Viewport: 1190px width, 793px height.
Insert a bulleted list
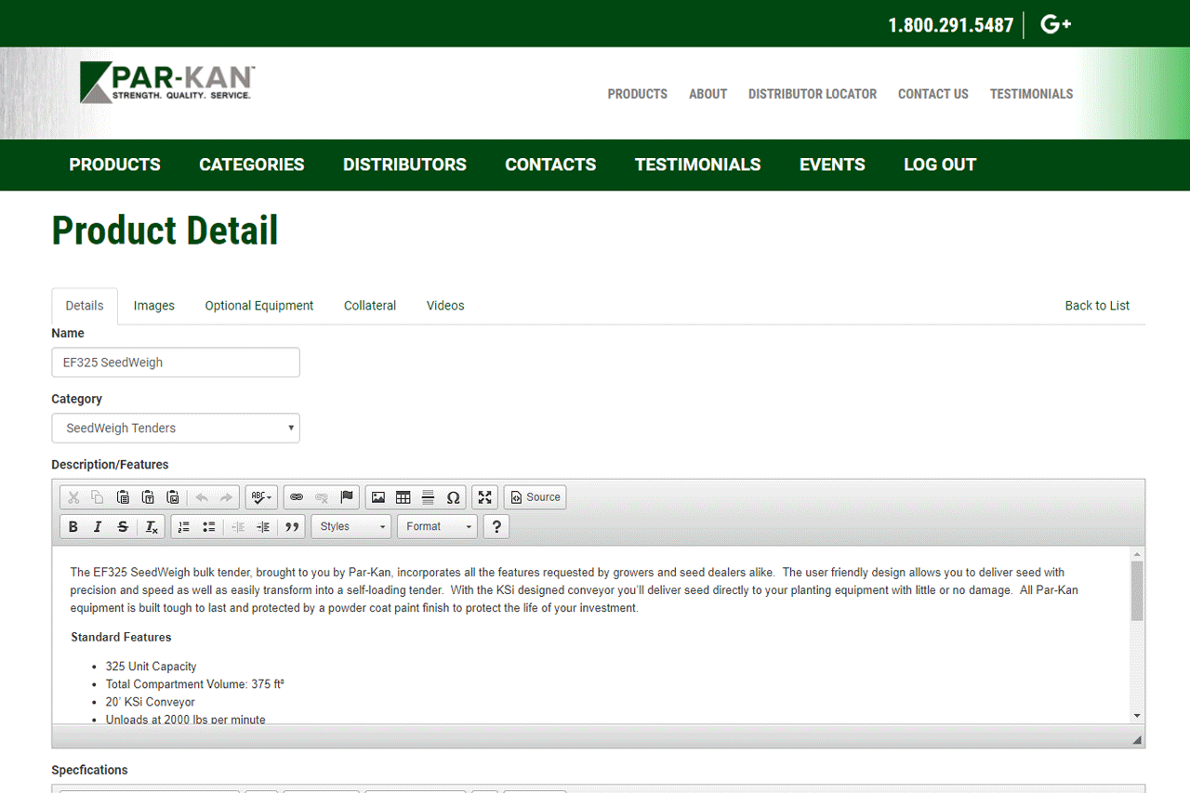point(209,527)
